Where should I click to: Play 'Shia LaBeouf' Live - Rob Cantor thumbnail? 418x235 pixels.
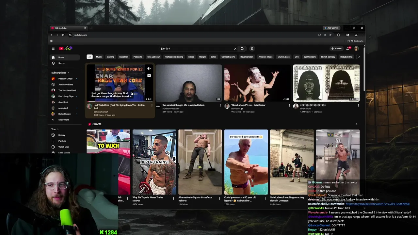coord(257,83)
